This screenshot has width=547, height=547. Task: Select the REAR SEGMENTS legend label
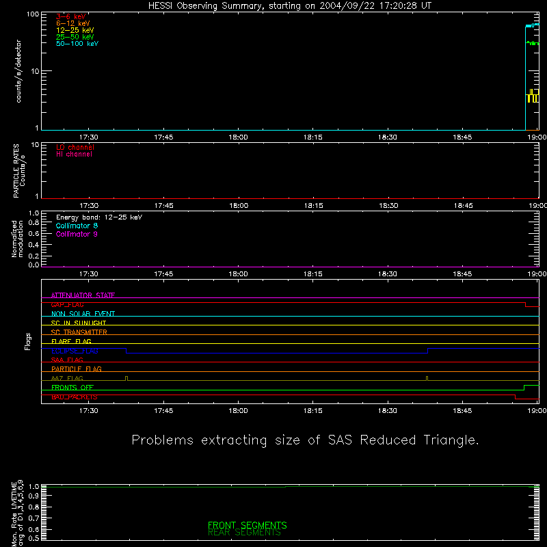coord(244,533)
